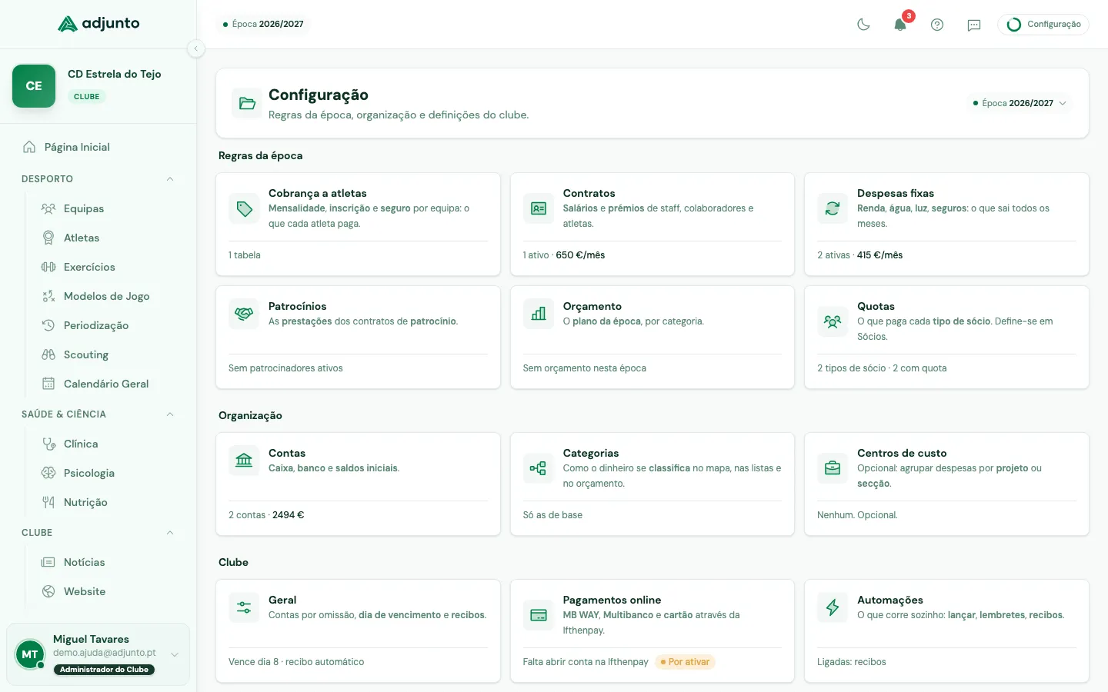Click the Automações lightning icon

(833, 607)
